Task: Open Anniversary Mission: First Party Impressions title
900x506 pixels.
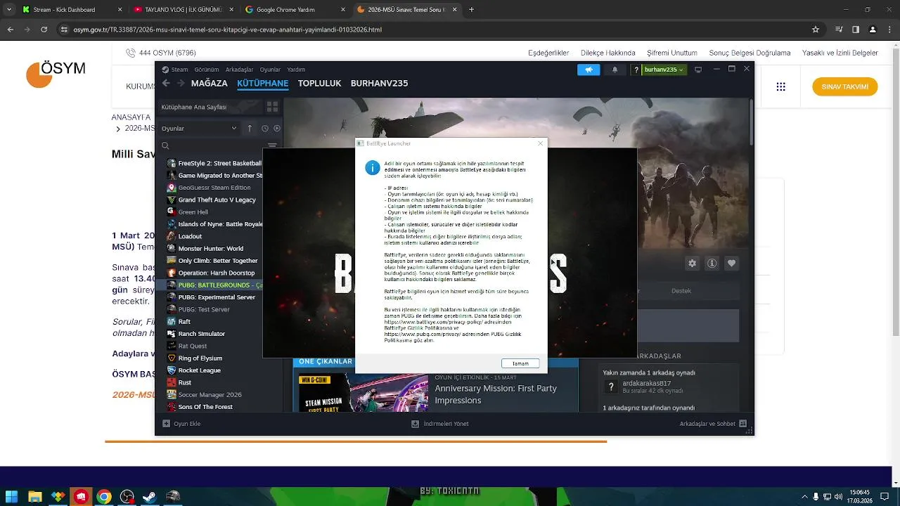Action: tap(496, 394)
